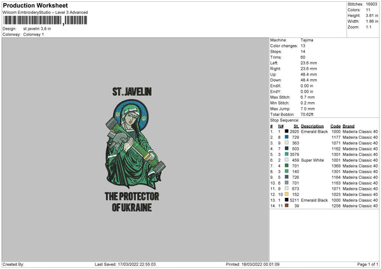The width and height of the screenshot is (381, 269).
Task: Click the black Emerald Black swatch in stop 1
Action: pos(287,131)
